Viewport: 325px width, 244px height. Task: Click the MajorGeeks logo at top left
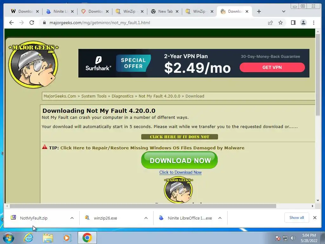coord(33,64)
